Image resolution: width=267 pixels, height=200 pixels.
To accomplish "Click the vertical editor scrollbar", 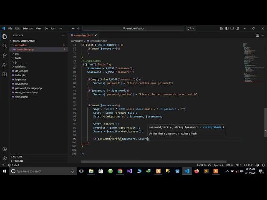I will pos(265,122).
